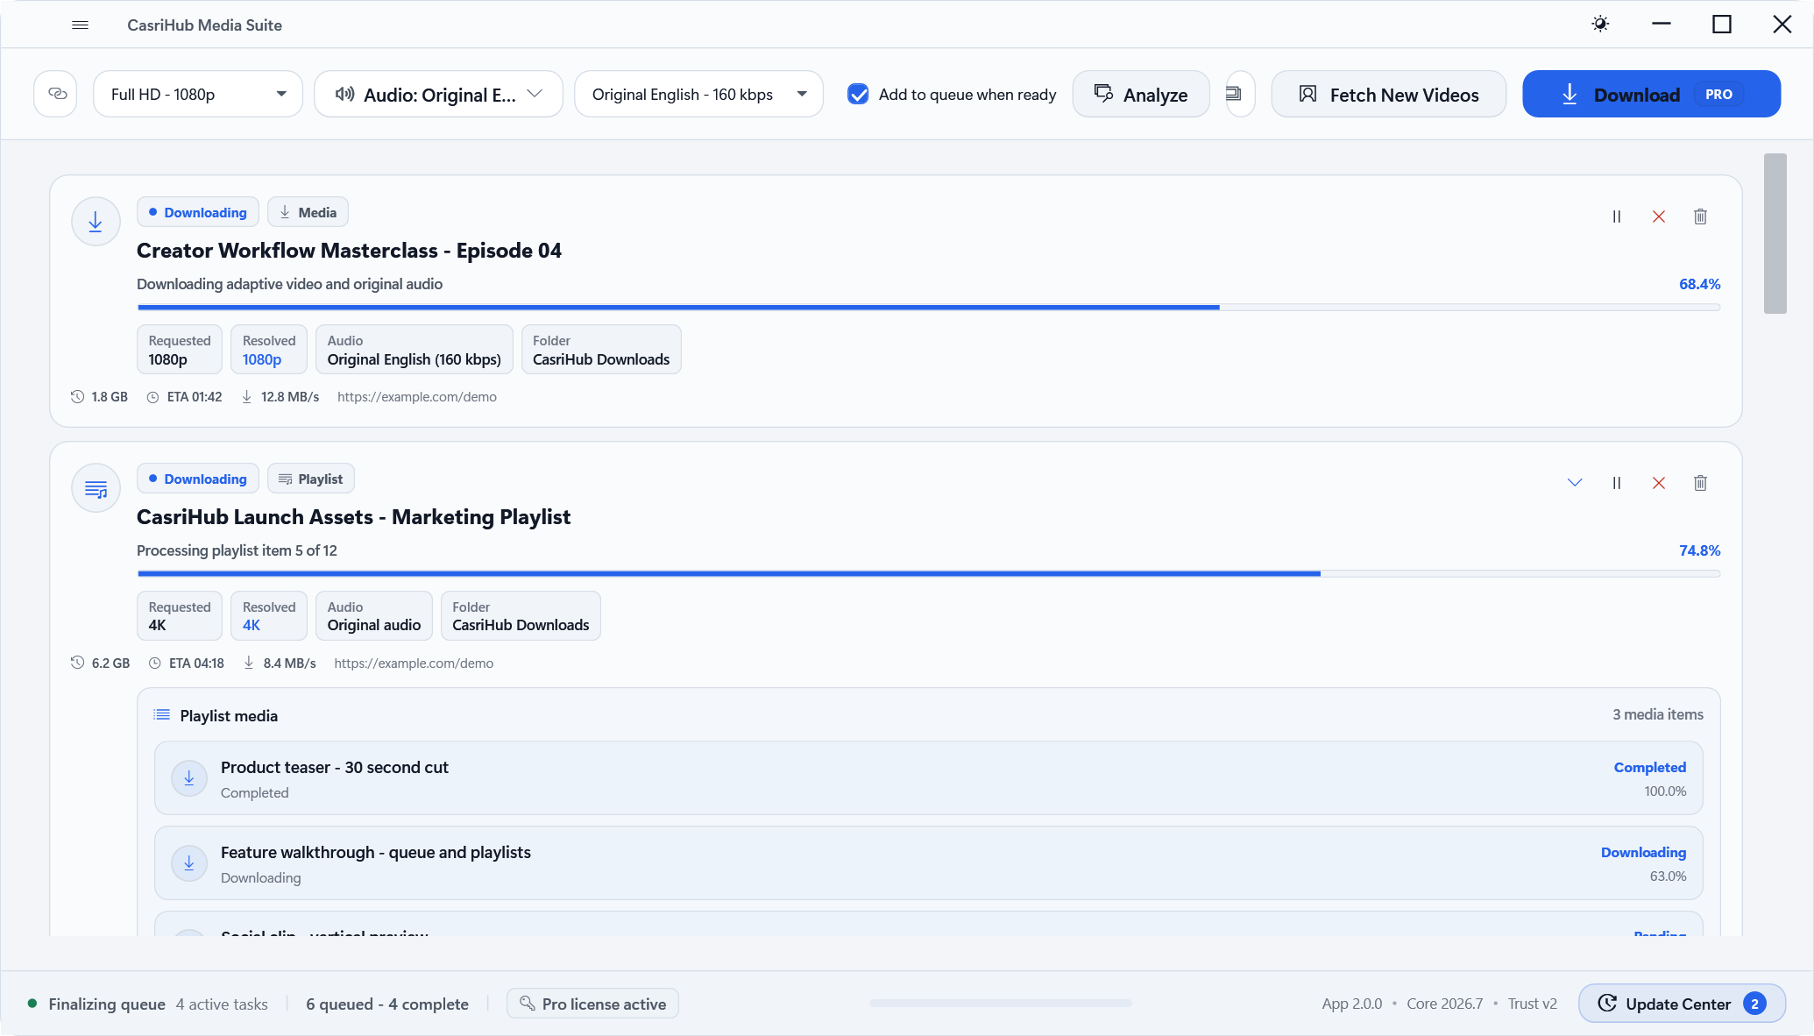Screen dimensions: 1814x1036
Task: Click the App 2.0.0 version text
Action: (x=1352, y=1004)
